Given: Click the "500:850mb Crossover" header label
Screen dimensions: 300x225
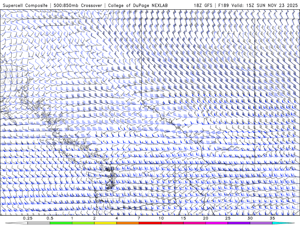Looking at the screenshot, I should pos(78,5).
